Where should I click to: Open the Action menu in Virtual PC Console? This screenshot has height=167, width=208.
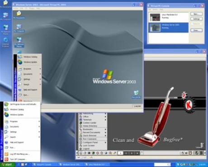[x=155, y=10]
